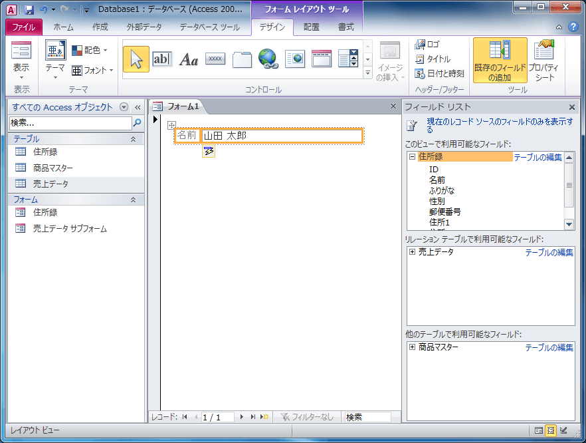Expand the 商品マスター table node
Screen dimensions: 586x443
[412, 347]
